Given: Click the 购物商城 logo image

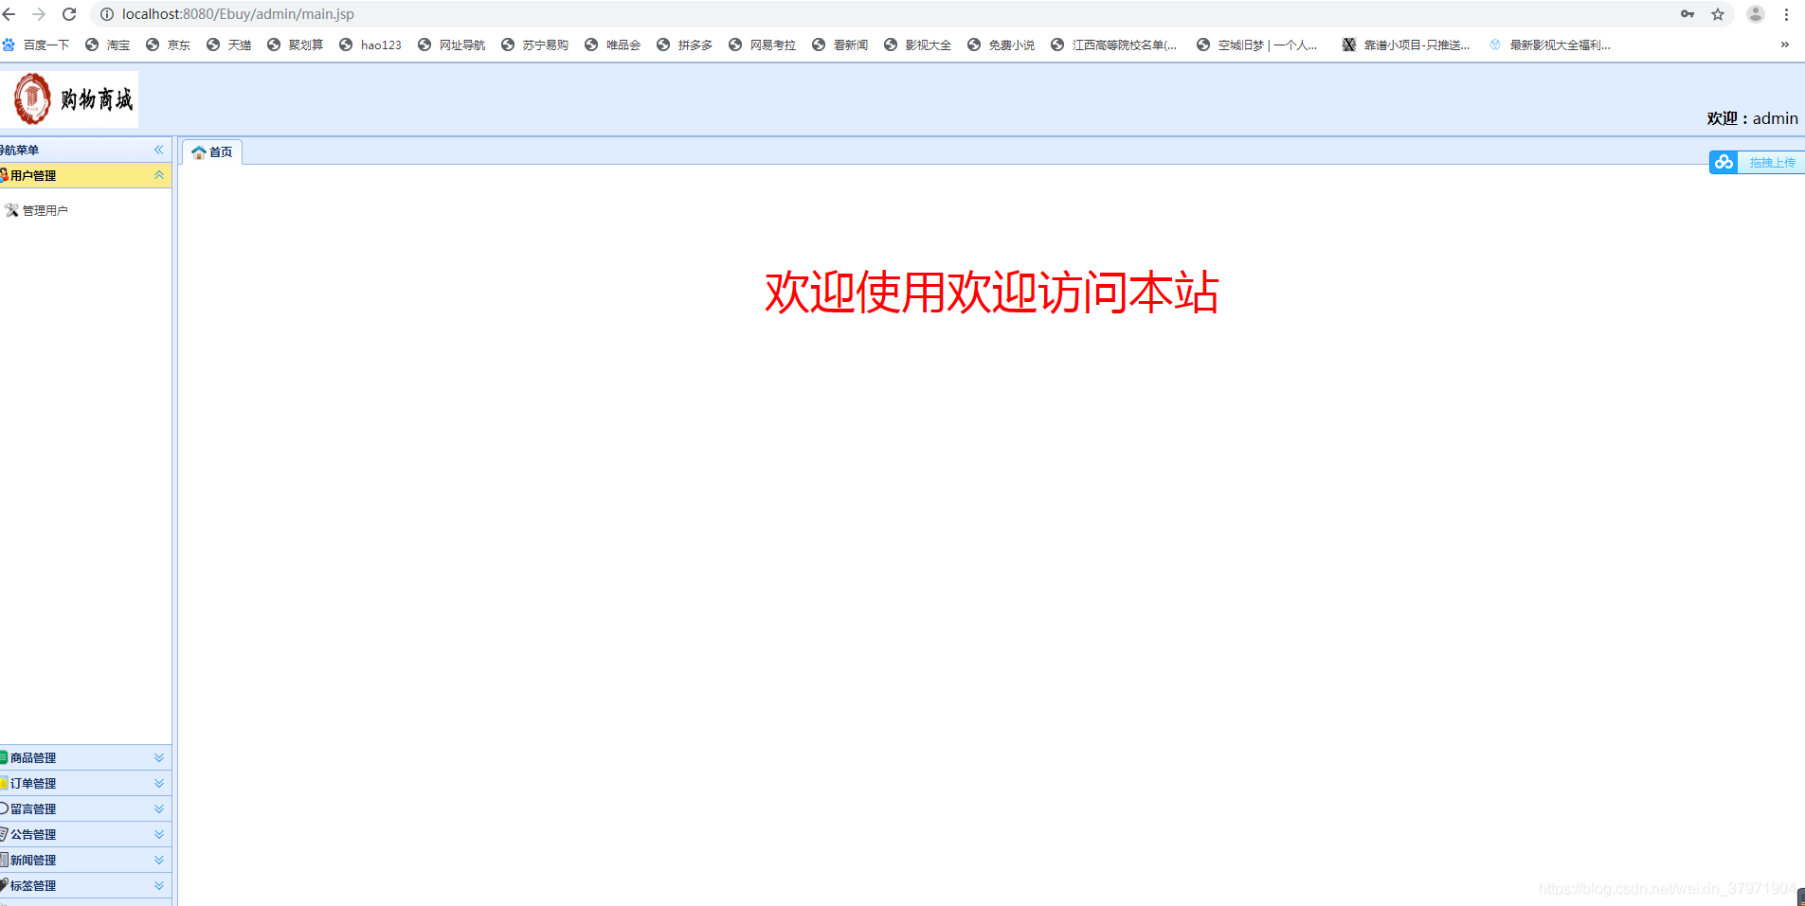Looking at the screenshot, I should tap(69, 99).
